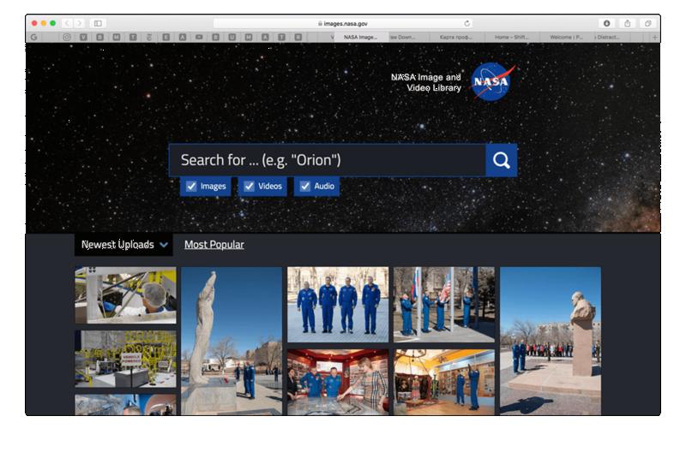The height and width of the screenshot is (452, 686).
Task: Click the images.nasa.gov address bar
Action: coord(343,23)
